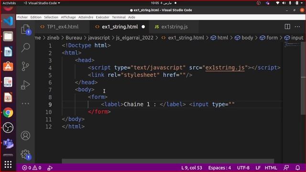Open the Explorer view in activity bar

(x=25, y=30)
